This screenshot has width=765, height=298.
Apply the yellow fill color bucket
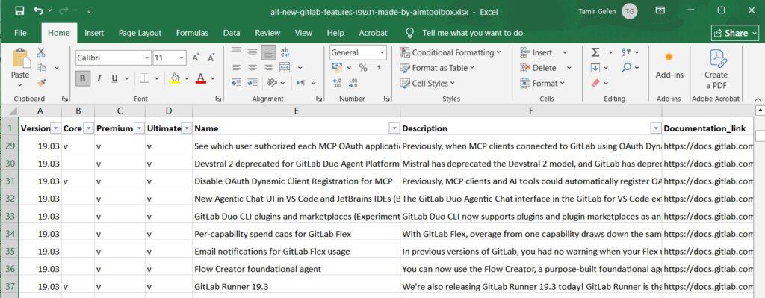[175, 78]
